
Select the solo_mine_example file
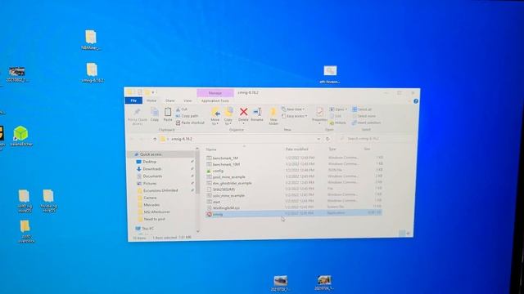(228, 196)
